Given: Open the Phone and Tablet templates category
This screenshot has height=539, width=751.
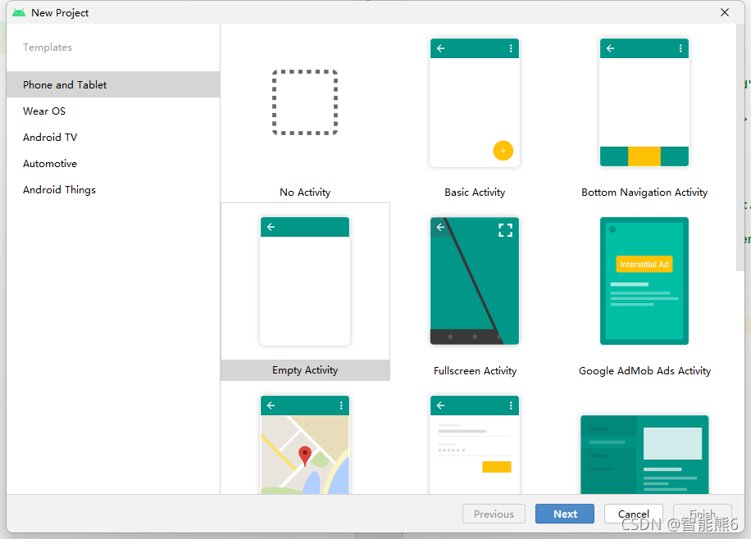Looking at the screenshot, I should (x=113, y=84).
